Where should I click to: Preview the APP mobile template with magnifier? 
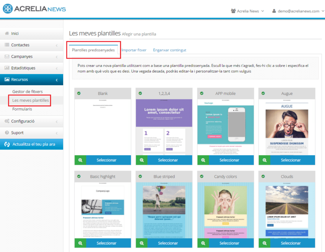click(x=203, y=160)
